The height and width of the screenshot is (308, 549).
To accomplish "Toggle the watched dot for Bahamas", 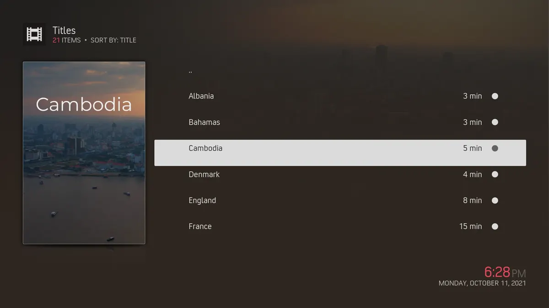I will [x=495, y=122].
